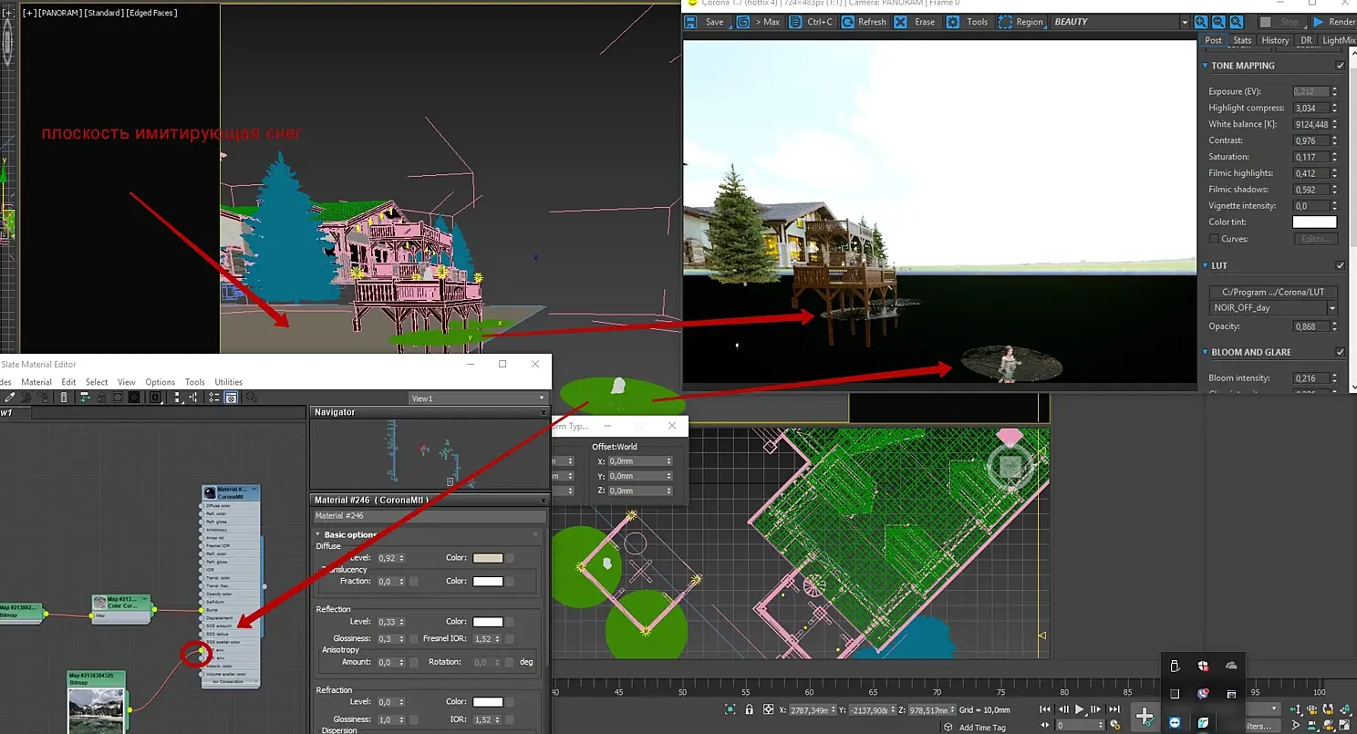Toggle the Diffuse color map checkbox
This screenshot has width=1357, height=734.
click(510, 558)
